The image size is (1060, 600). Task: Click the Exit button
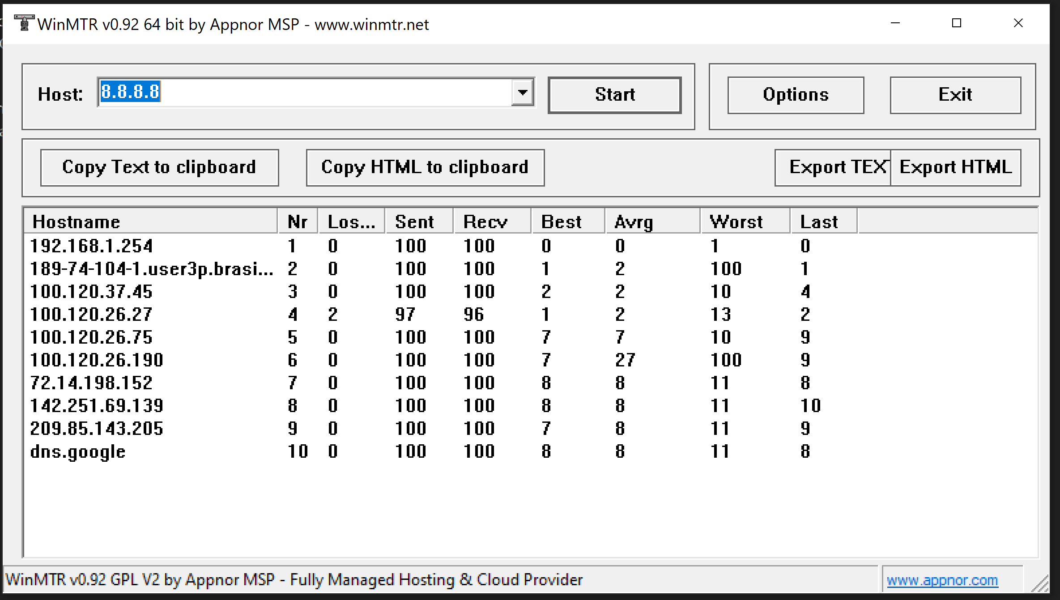pos(955,95)
